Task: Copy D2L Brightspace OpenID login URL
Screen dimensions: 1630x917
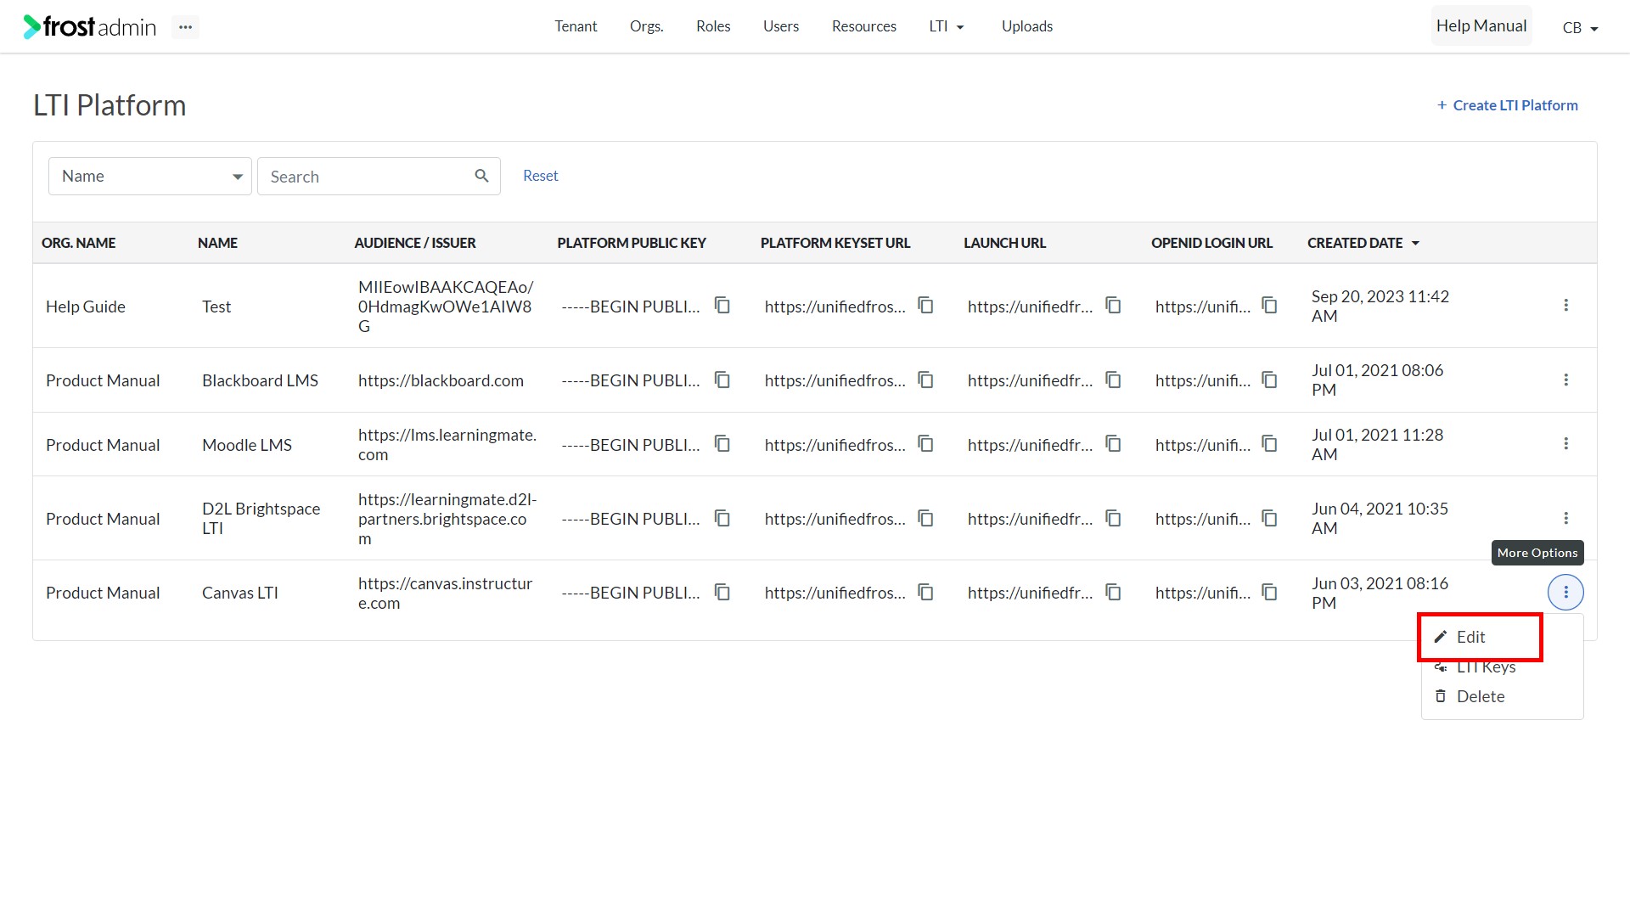Action: coord(1270,518)
